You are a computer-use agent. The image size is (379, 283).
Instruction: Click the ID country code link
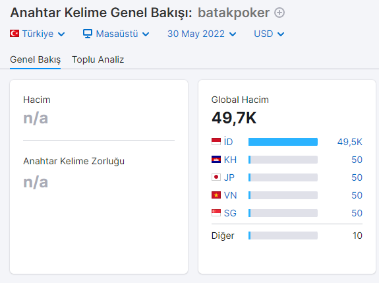pos(228,142)
